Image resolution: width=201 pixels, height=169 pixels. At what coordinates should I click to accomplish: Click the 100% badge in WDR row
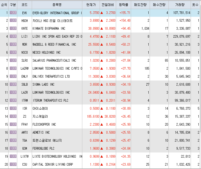click(13, 44)
